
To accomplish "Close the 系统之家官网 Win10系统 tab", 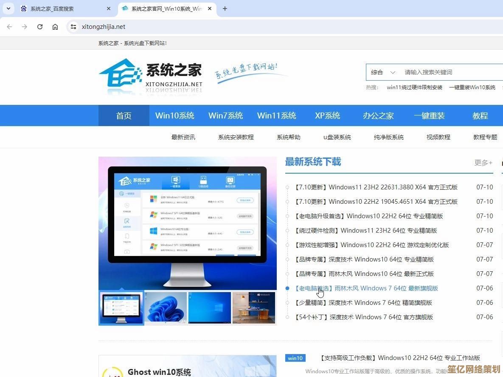I will (x=210, y=8).
